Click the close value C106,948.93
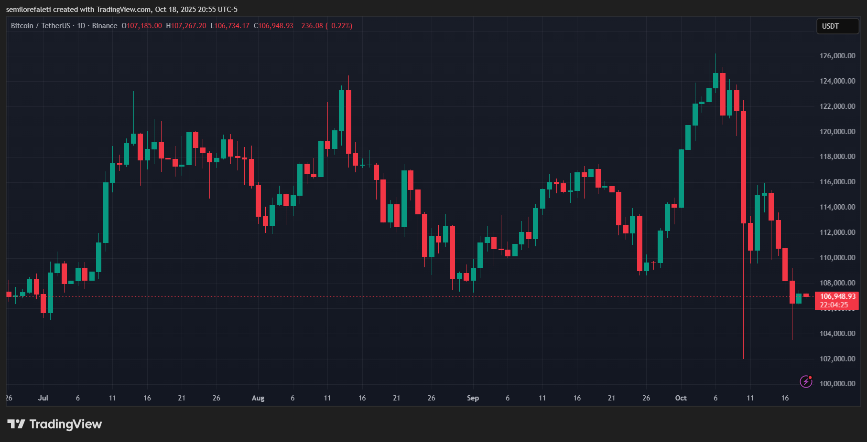 coord(273,26)
